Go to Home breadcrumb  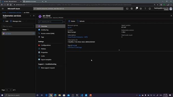(x=4, y=13)
